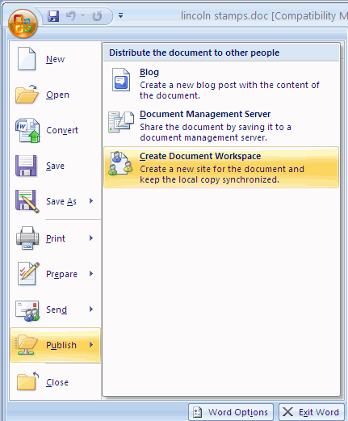Click the Convert document icon
Image resolution: width=348 pixels, height=421 pixels.
27,130
